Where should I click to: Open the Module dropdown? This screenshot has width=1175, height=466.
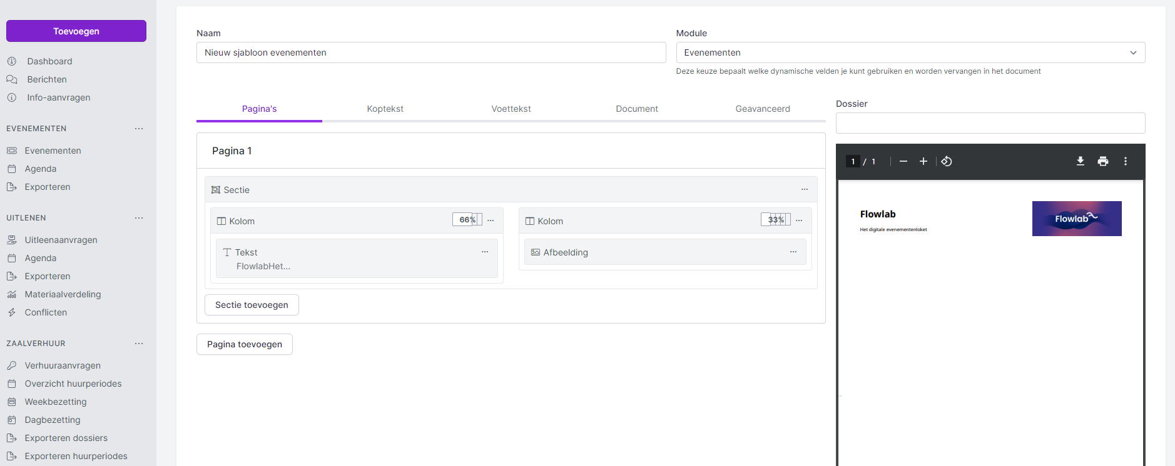click(910, 52)
